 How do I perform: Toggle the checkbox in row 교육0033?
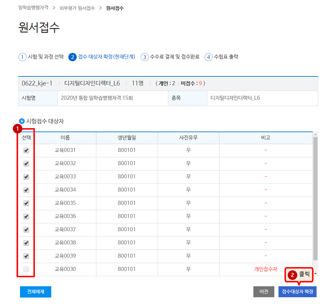[x=26, y=177]
